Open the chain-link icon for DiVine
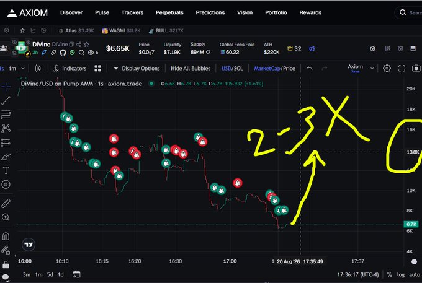The height and width of the screenshot is (283, 422). tap(53, 53)
